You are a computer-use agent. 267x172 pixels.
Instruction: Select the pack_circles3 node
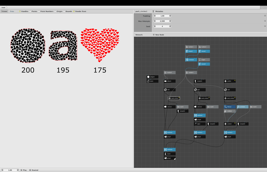pos(230,98)
